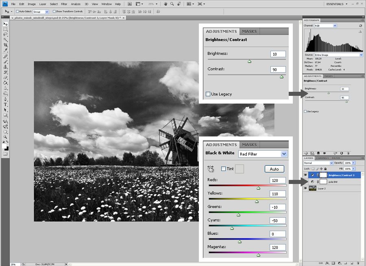Viewport: 366px width, 266px height.
Task: Hide Layer 2 using its eye icon
Action: [x=306, y=188]
